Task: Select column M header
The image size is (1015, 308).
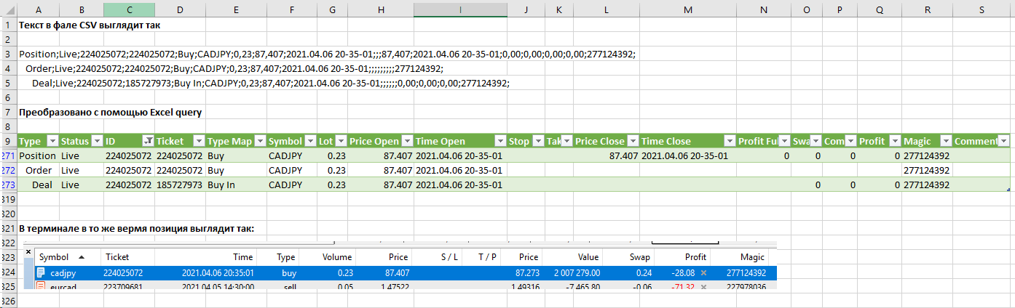Action: 687,9
